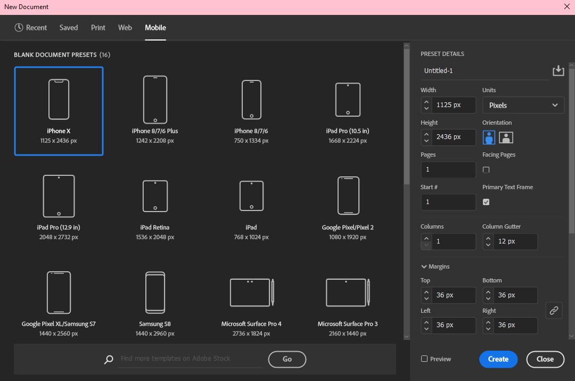This screenshot has height=381, width=575.
Task: Select the iPad Retina preset
Action: point(155,207)
